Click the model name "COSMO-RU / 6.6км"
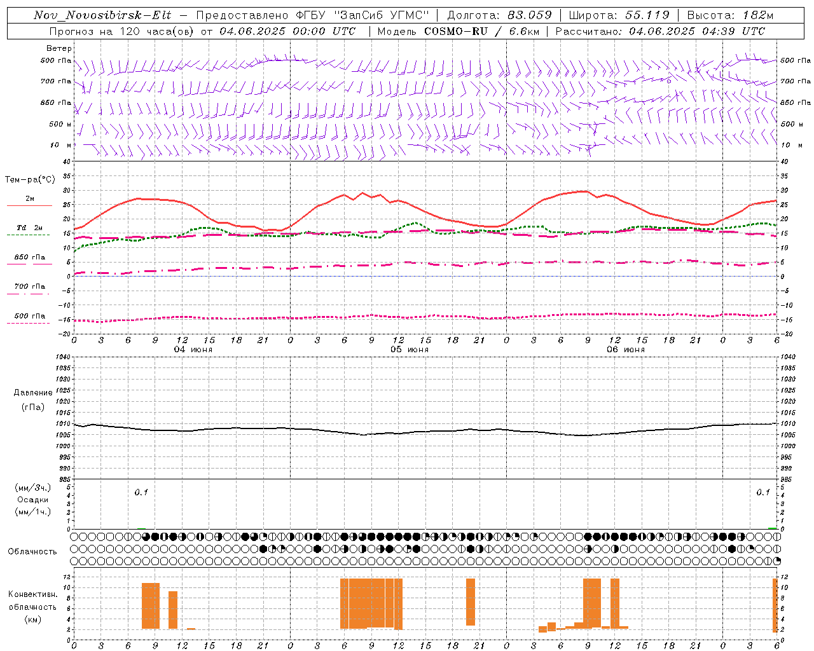 click(481, 31)
